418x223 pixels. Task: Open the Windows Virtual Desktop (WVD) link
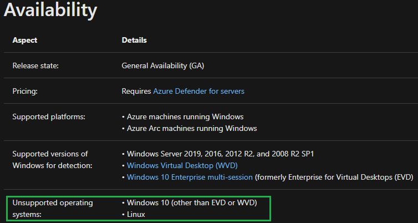point(182,165)
